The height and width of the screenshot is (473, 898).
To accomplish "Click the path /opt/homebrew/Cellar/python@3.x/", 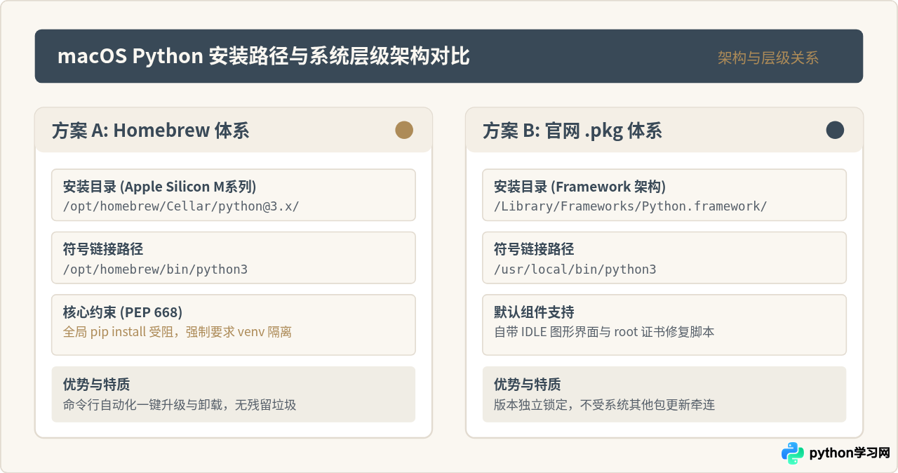I will click(181, 206).
